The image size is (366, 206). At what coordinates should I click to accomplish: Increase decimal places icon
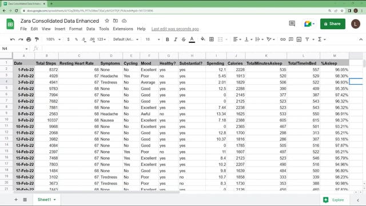(x=92, y=39)
